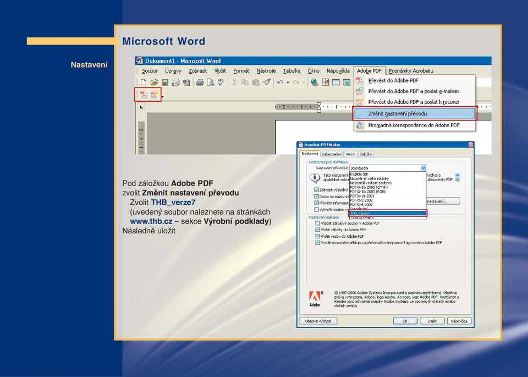Click the Insert Table grid icon
Viewport: 528px width, 377px height.
[x=336, y=82]
